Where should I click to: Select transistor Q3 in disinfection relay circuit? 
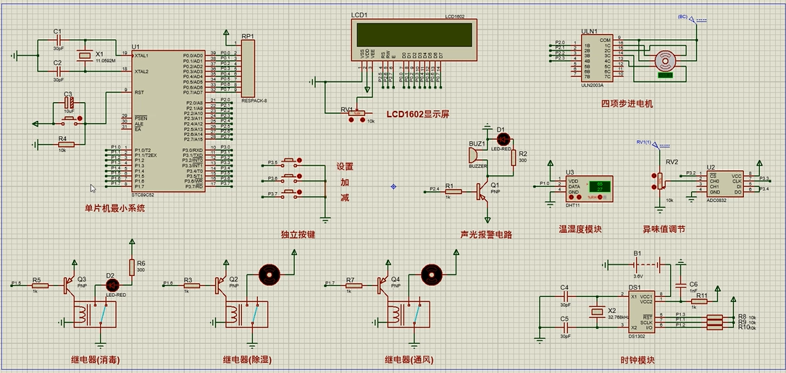point(70,285)
